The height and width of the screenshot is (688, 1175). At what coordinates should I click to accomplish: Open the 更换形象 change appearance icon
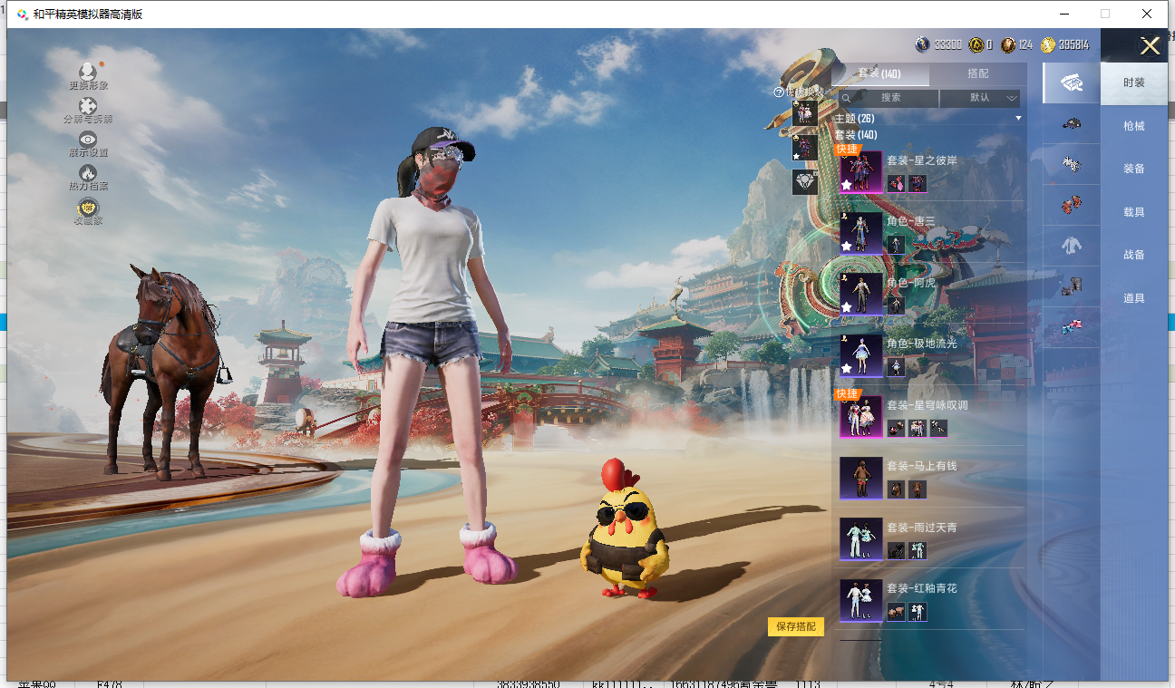pos(88,73)
